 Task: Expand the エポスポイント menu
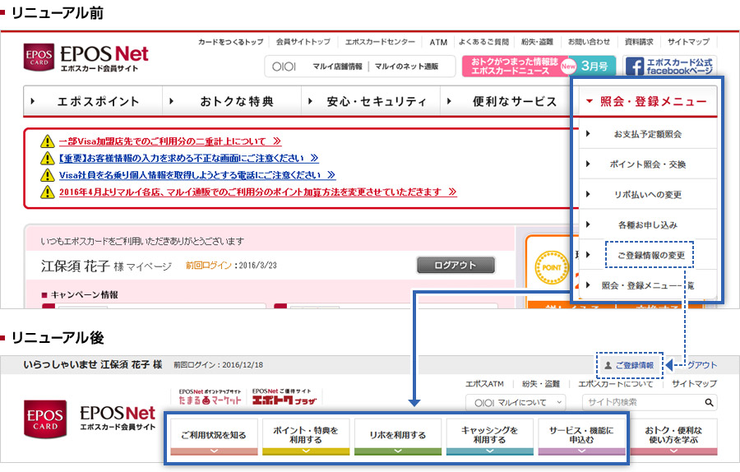click(92, 101)
